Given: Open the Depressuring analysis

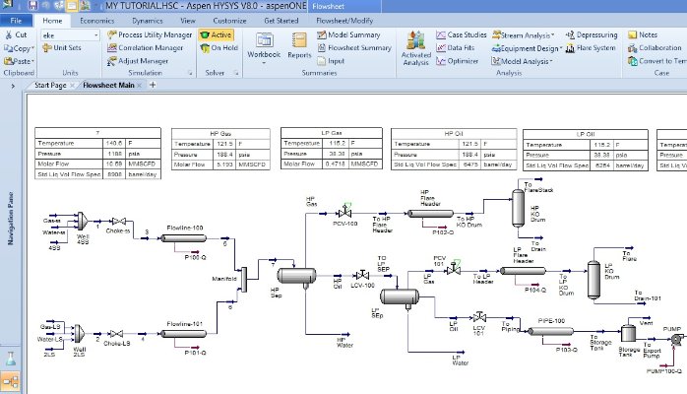Looking at the screenshot, I should click(592, 34).
